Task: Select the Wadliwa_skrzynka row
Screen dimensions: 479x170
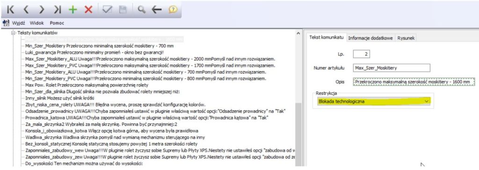Action: 115,137
